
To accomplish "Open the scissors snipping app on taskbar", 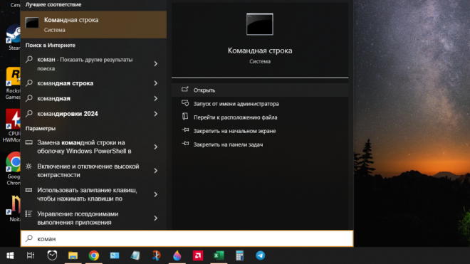I will pyautogui.click(x=156, y=255).
